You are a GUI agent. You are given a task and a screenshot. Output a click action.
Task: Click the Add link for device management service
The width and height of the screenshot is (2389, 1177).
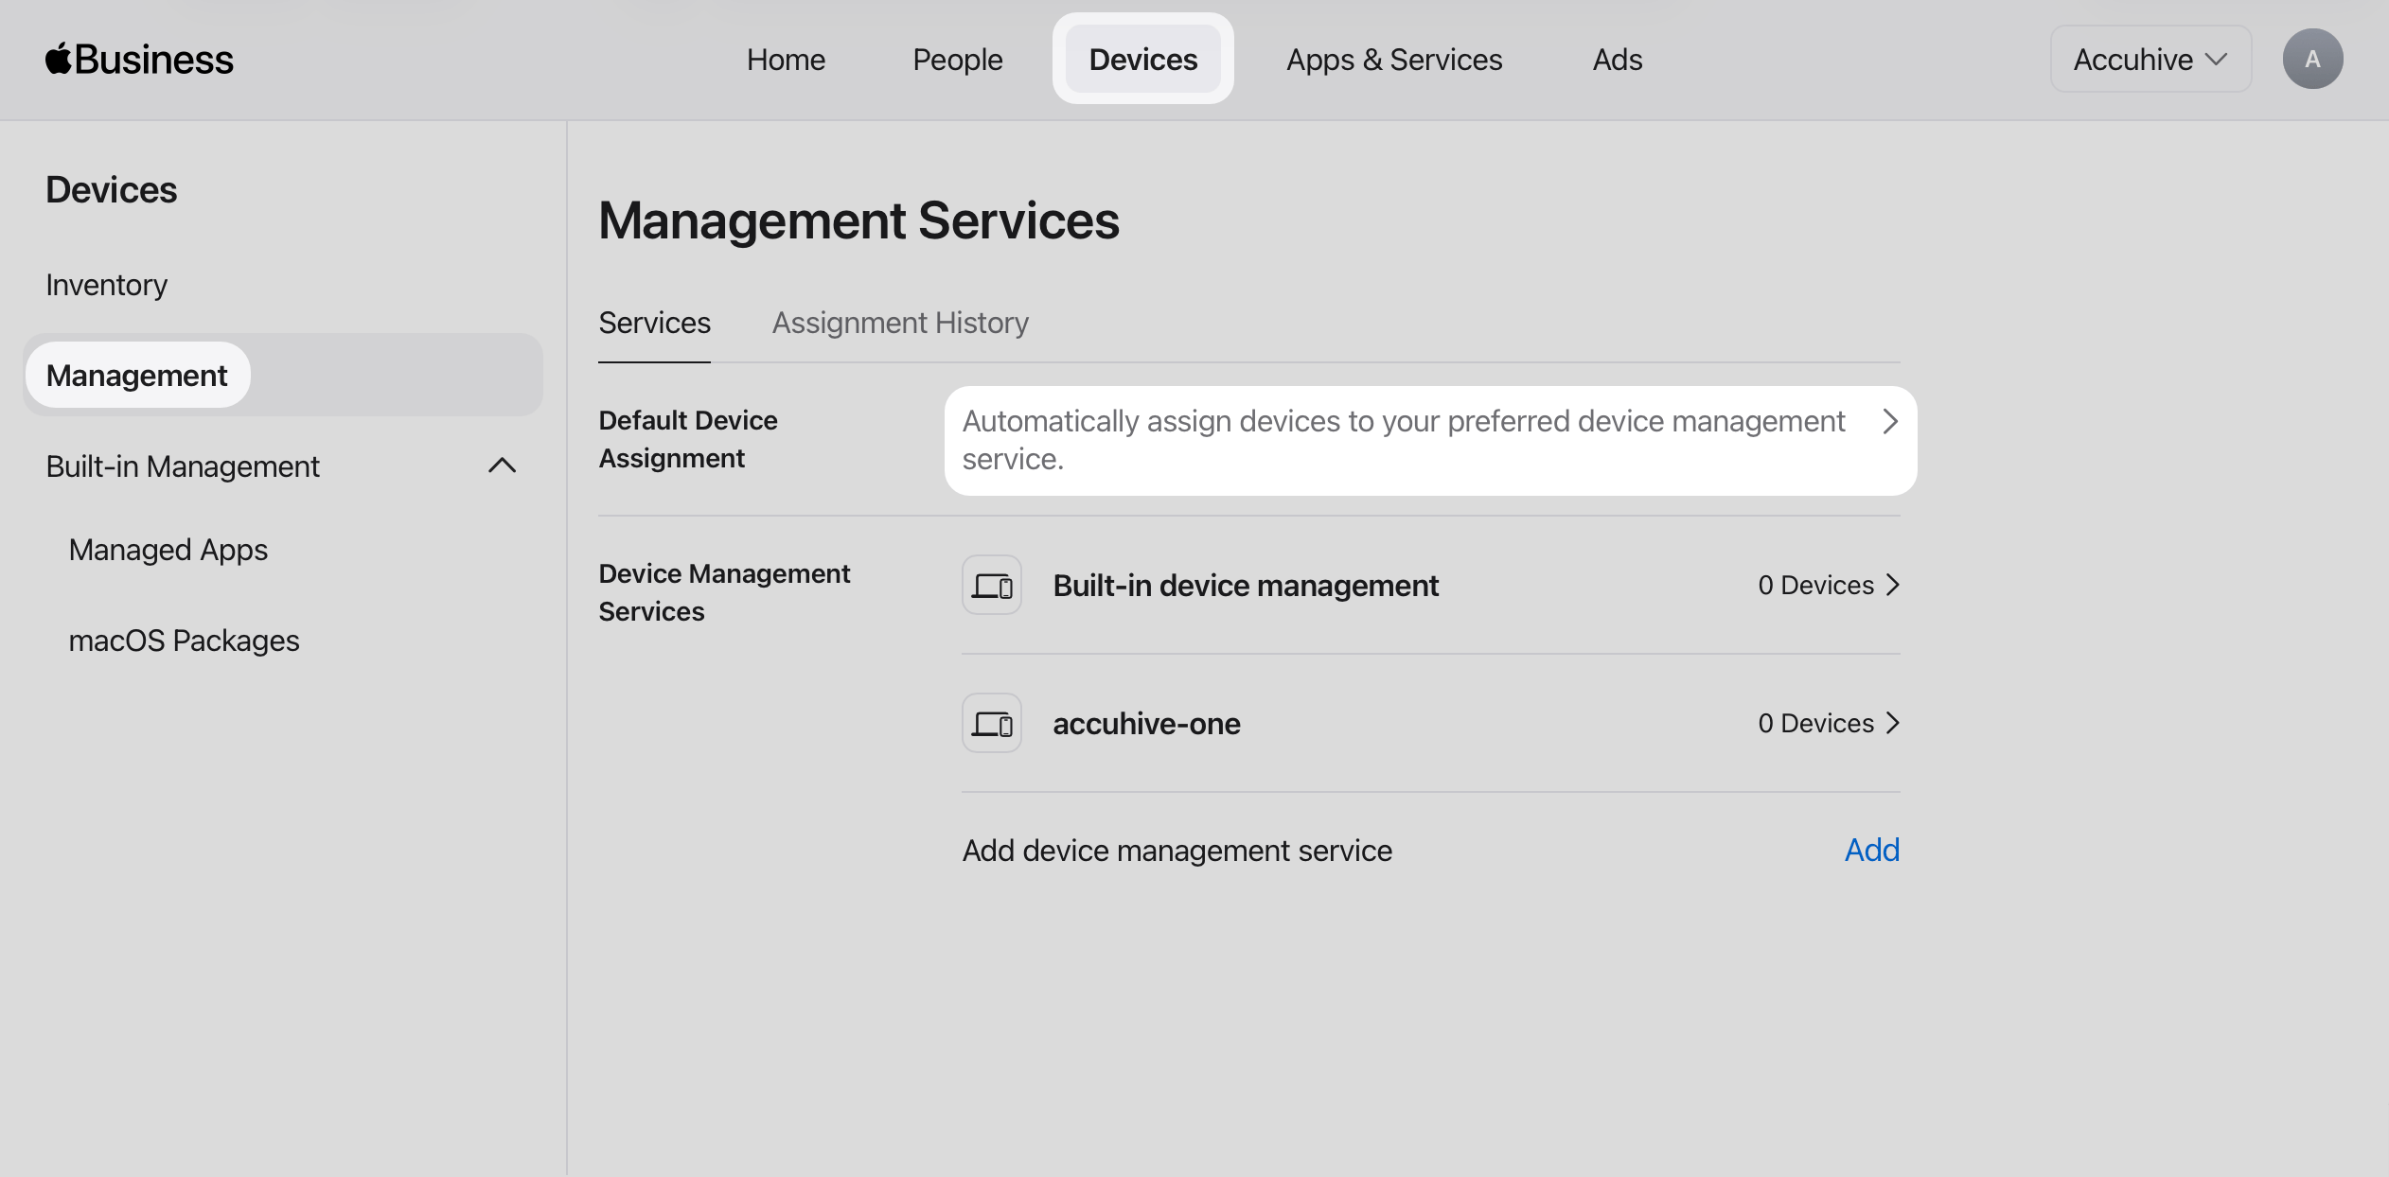click(1871, 850)
